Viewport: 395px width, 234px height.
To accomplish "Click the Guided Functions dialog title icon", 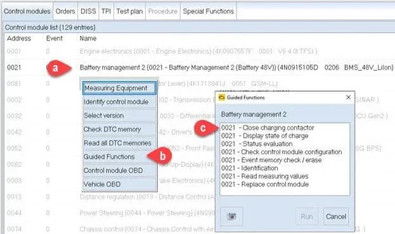I will point(222,97).
